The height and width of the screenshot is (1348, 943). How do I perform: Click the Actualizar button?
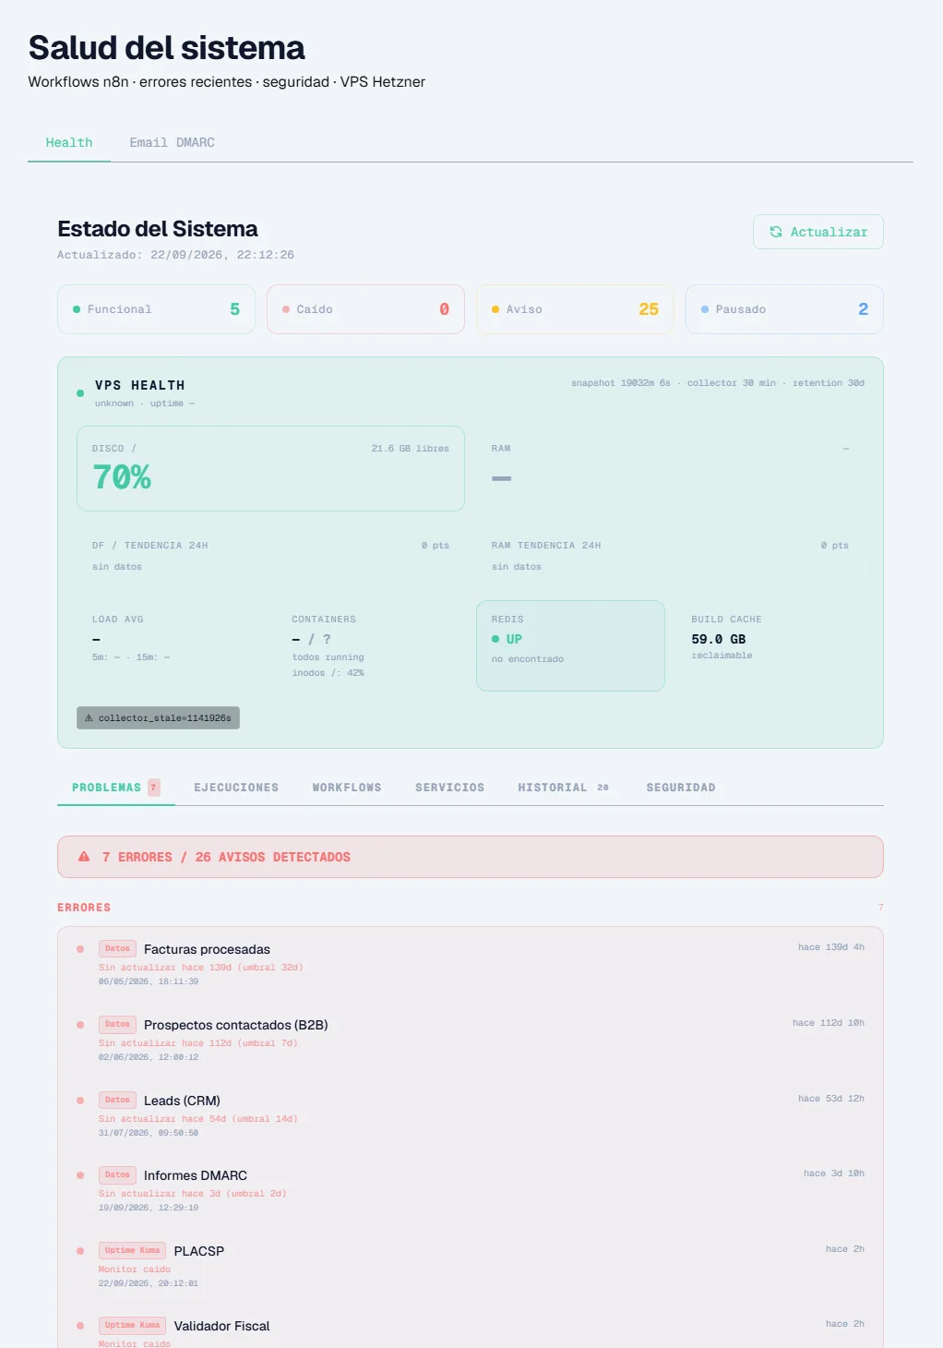coord(818,232)
